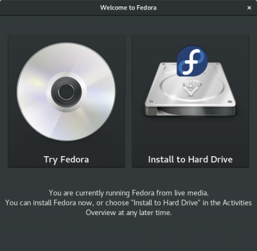
Task: Click the dark center hole of the disc
Action: (x=66, y=92)
